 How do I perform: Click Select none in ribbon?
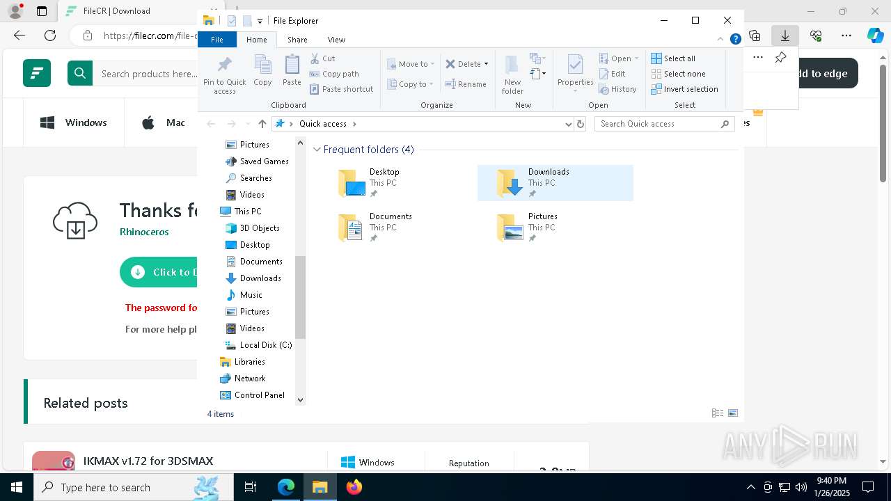678,74
